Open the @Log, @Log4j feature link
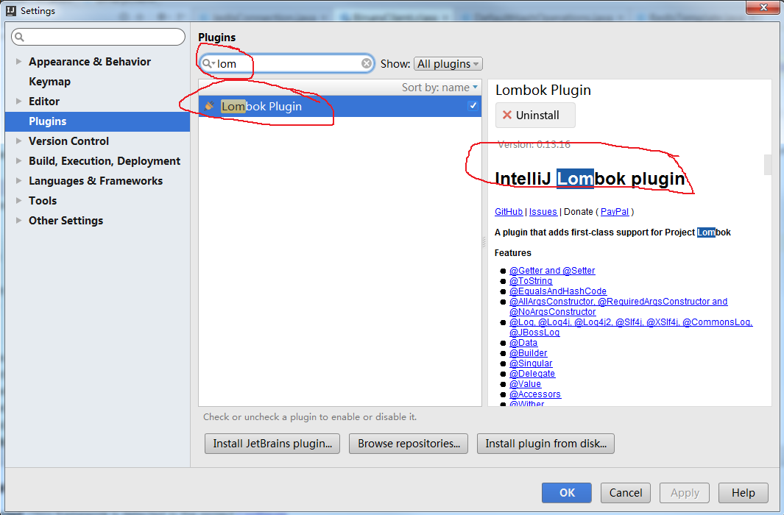The image size is (784, 515). [631, 327]
